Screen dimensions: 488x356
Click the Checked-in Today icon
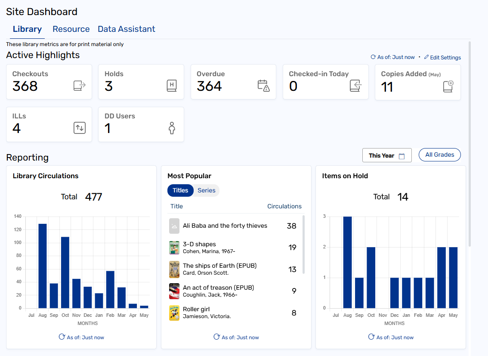click(x=355, y=86)
